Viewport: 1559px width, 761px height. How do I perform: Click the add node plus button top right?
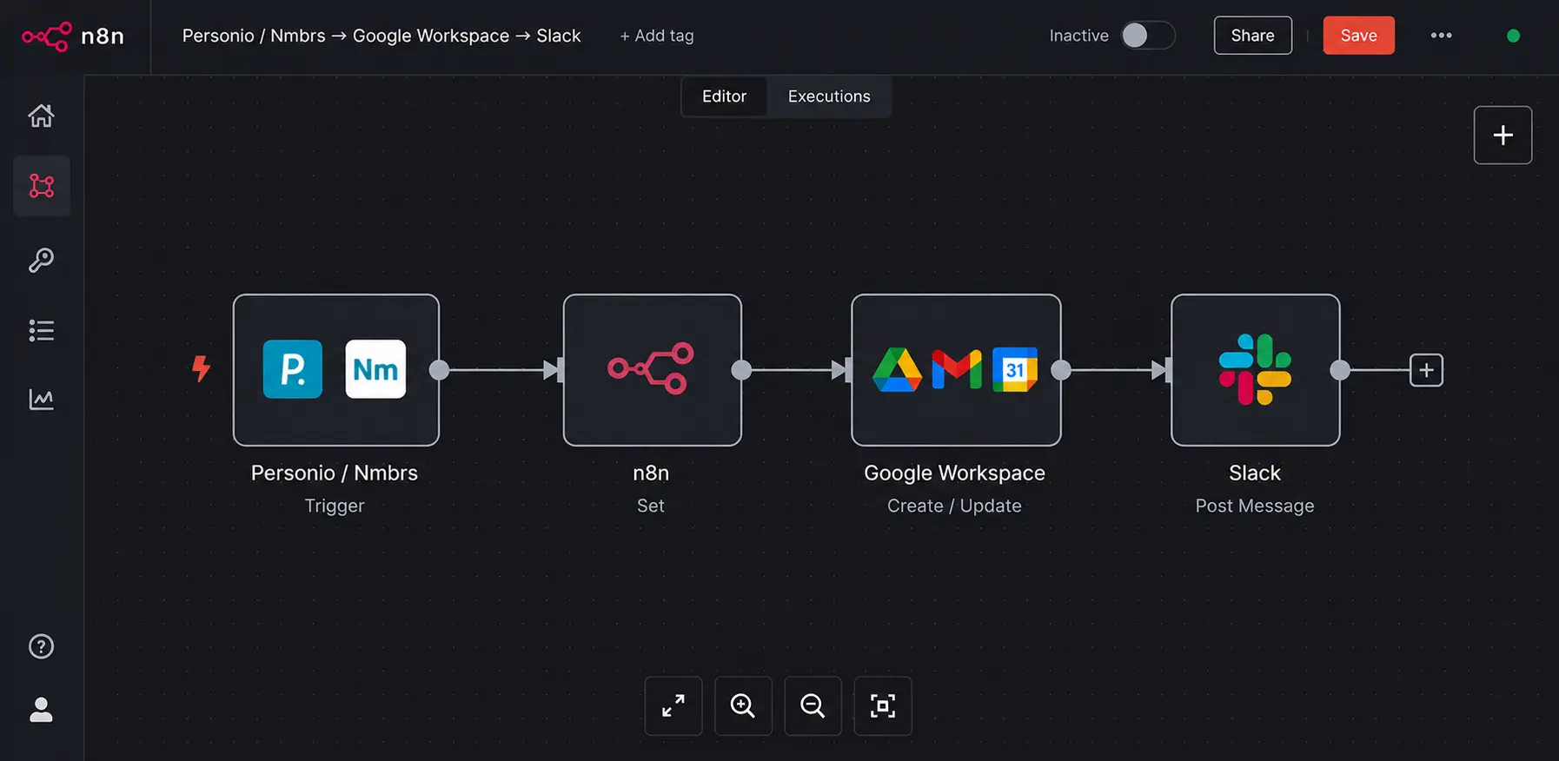pos(1503,135)
